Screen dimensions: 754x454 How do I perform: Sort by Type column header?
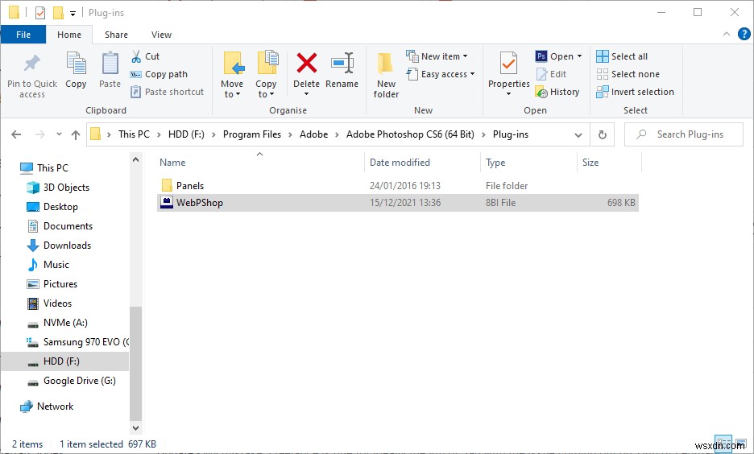pyautogui.click(x=528, y=163)
